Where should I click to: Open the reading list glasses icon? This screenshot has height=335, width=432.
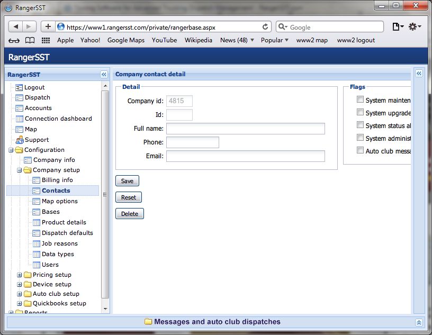[x=14, y=40]
